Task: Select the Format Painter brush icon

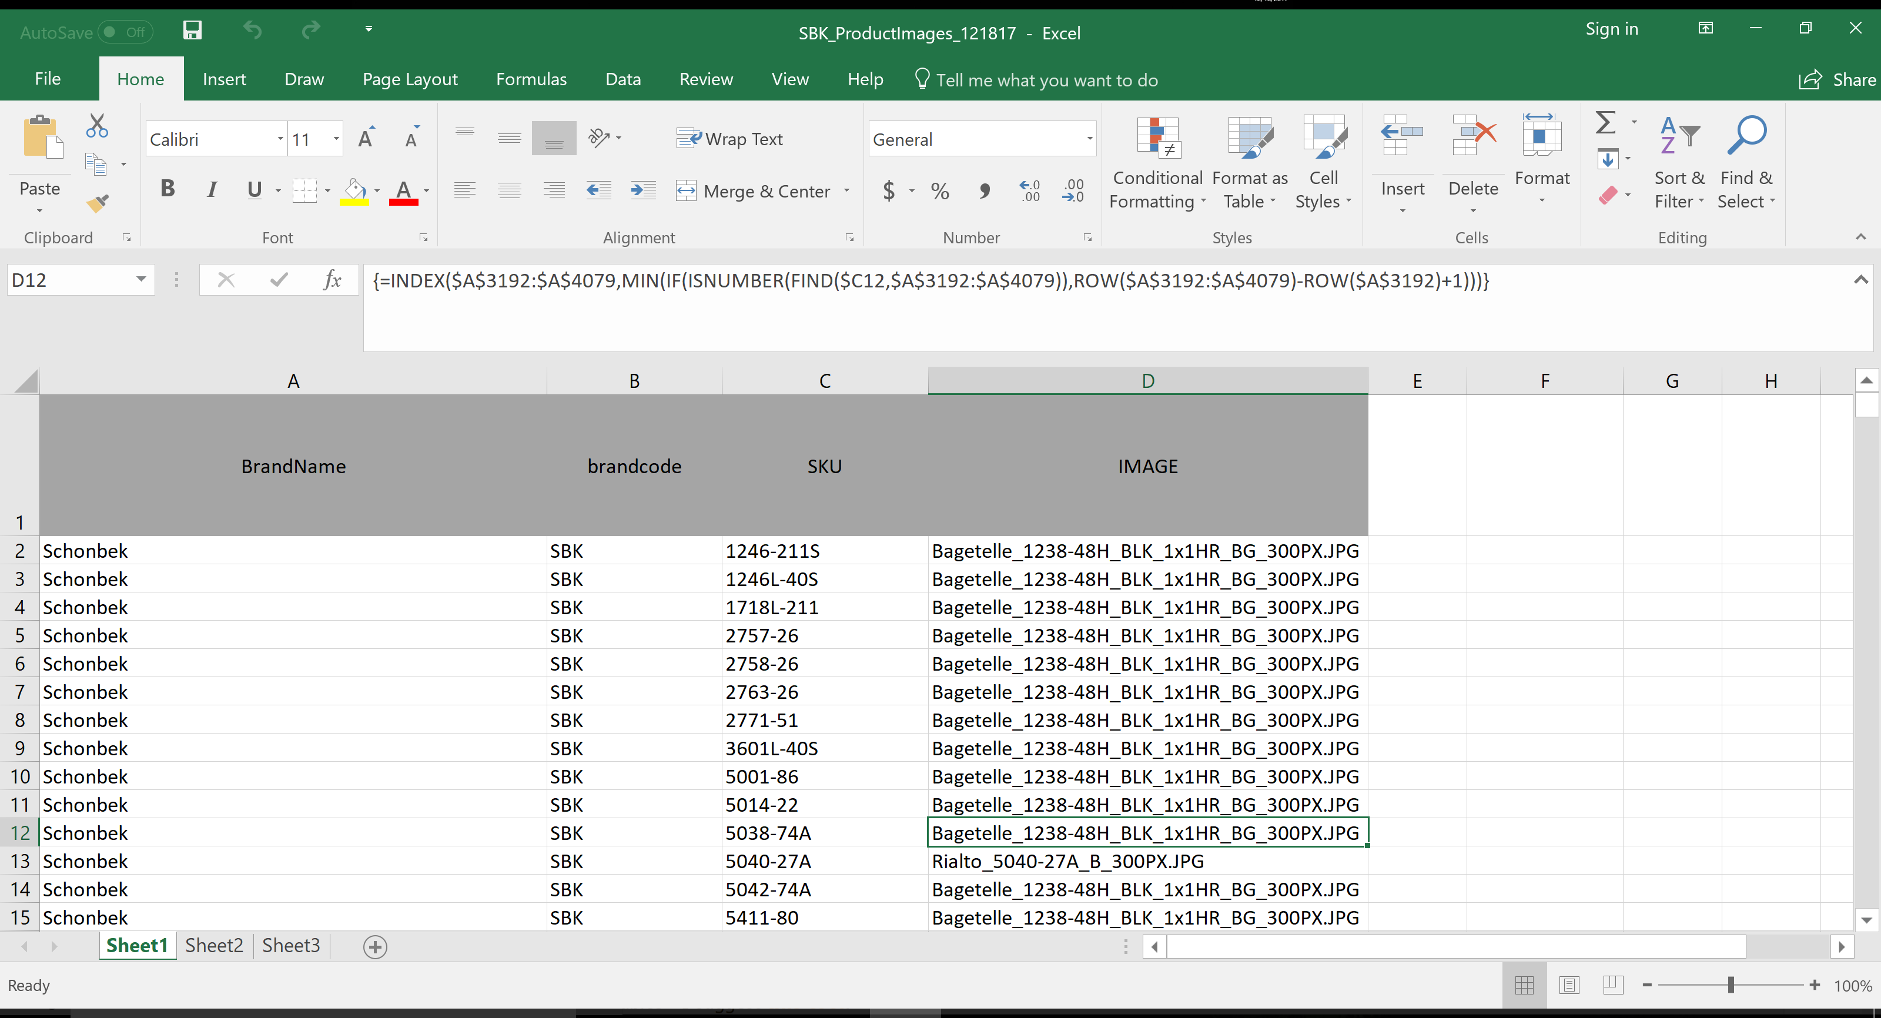Action: click(x=97, y=203)
